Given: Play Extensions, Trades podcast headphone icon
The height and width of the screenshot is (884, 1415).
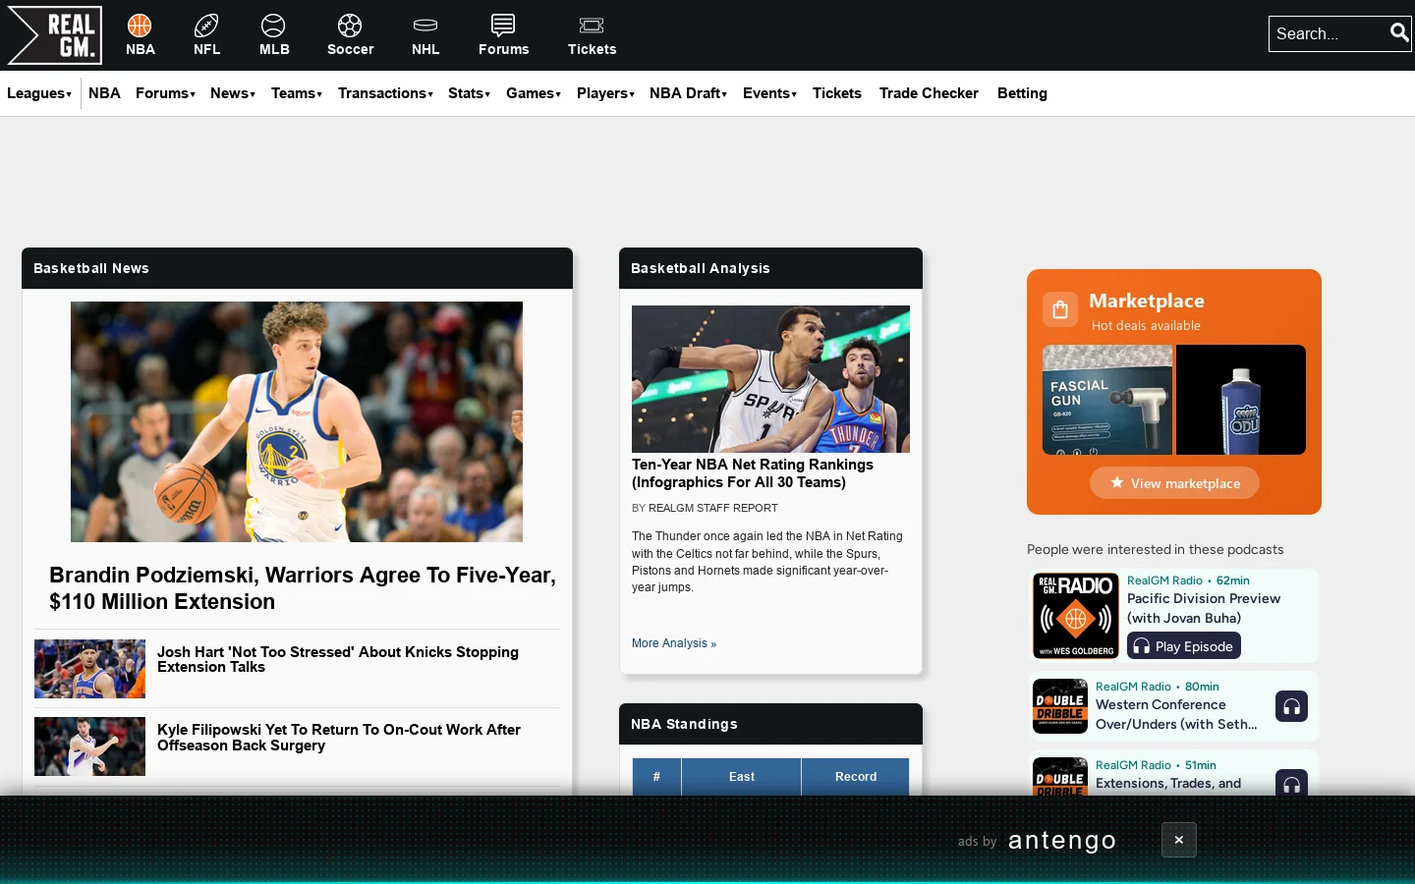Looking at the screenshot, I should click(x=1291, y=783).
